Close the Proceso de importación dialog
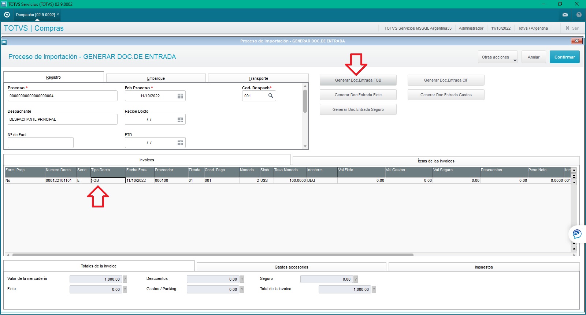 [x=577, y=41]
